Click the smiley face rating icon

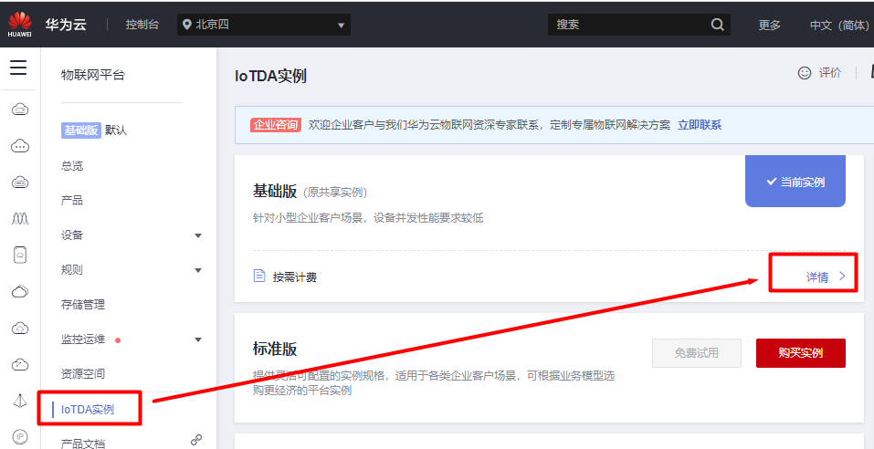[805, 73]
